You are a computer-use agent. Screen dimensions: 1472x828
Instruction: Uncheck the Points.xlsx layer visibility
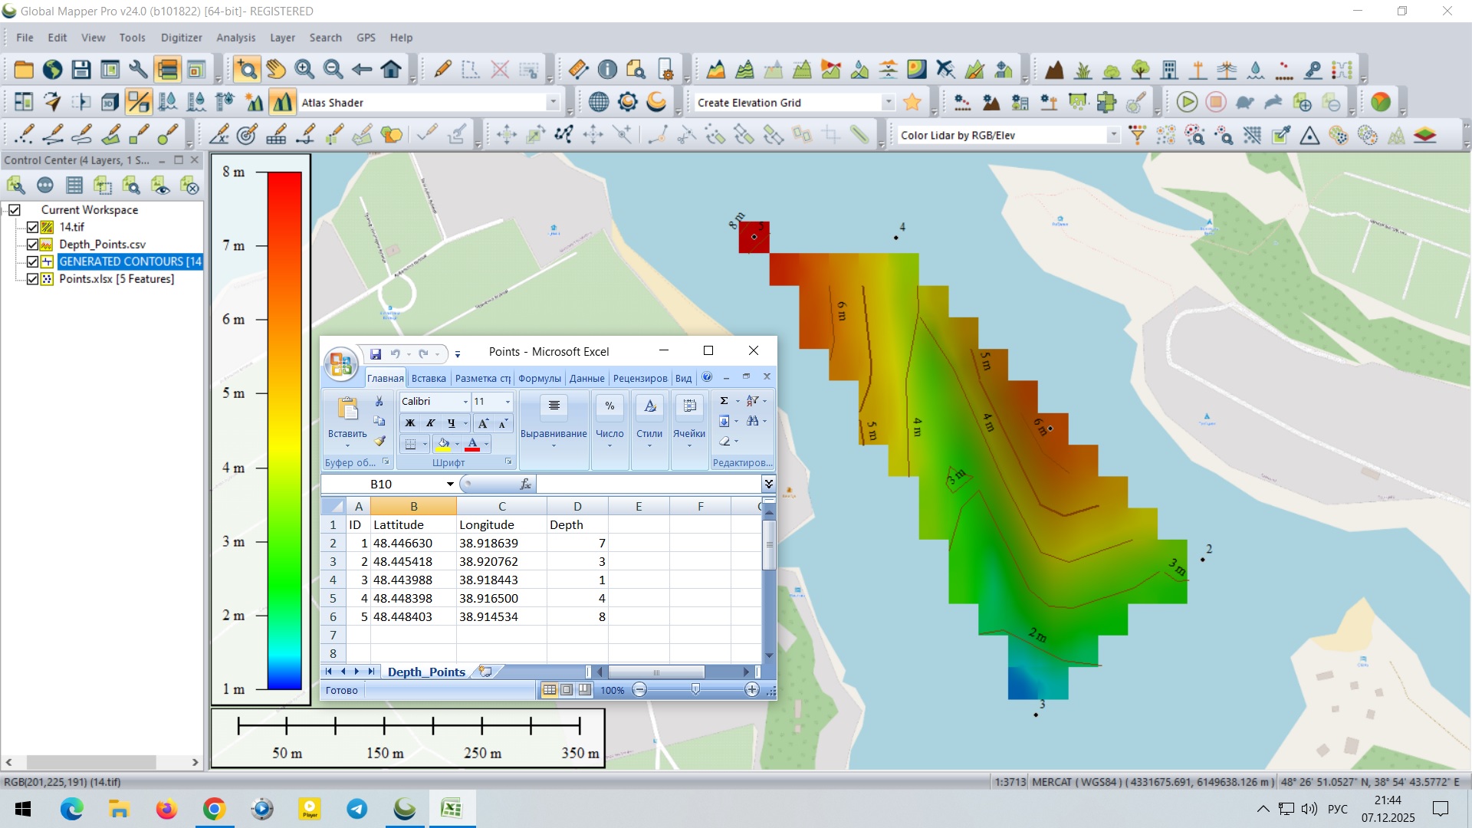coord(32,279)
